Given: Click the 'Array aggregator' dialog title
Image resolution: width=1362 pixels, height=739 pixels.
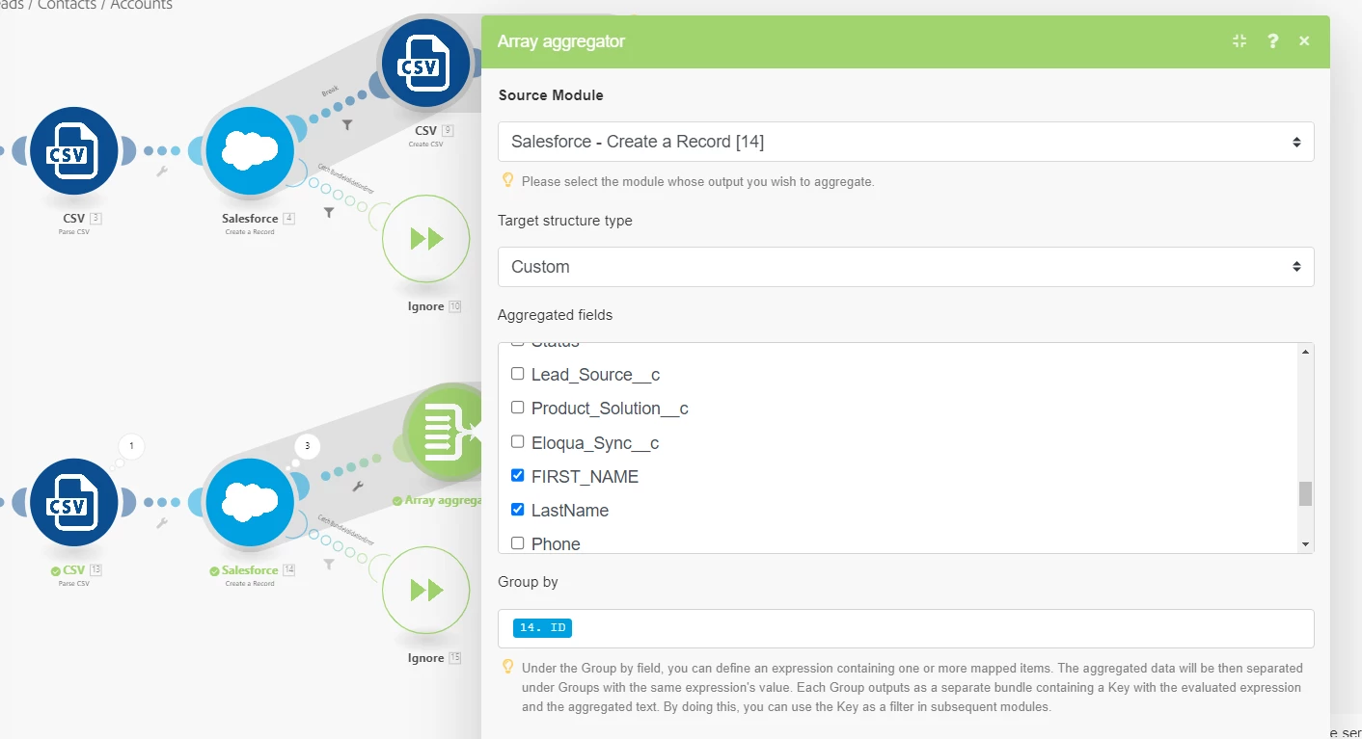Looking at the screenshot, I should (x=561, y=41).
